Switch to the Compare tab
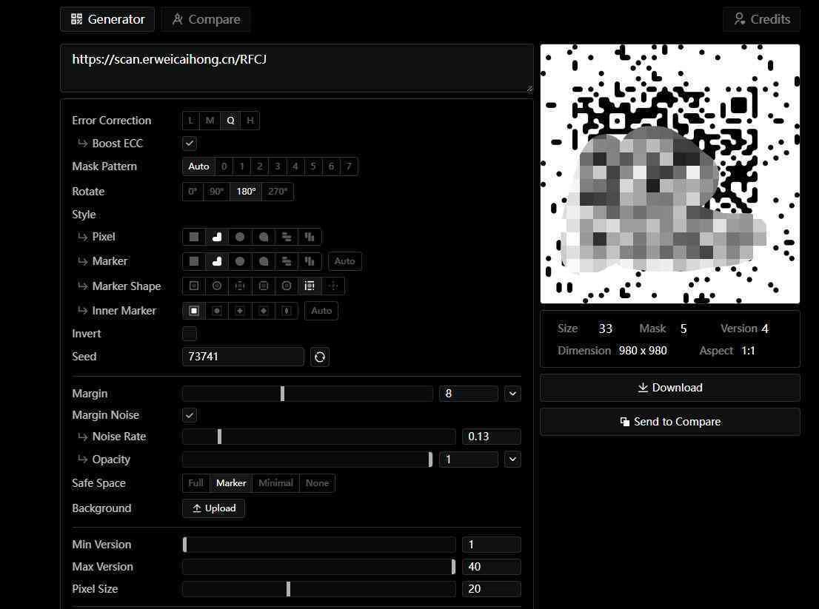 tap(206, 19)
